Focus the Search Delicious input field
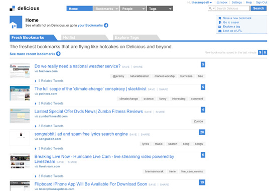The height and width of the screenshot is (191, 276). point(233,8)
